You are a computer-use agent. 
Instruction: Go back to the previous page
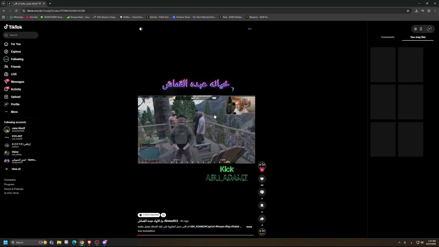click(x=3, y=11)
